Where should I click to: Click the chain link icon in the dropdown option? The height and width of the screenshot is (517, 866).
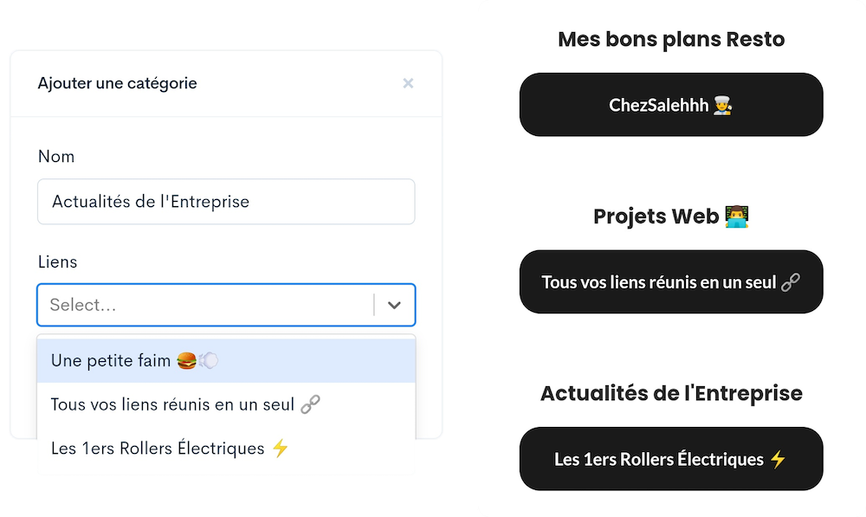click(310, 404)
